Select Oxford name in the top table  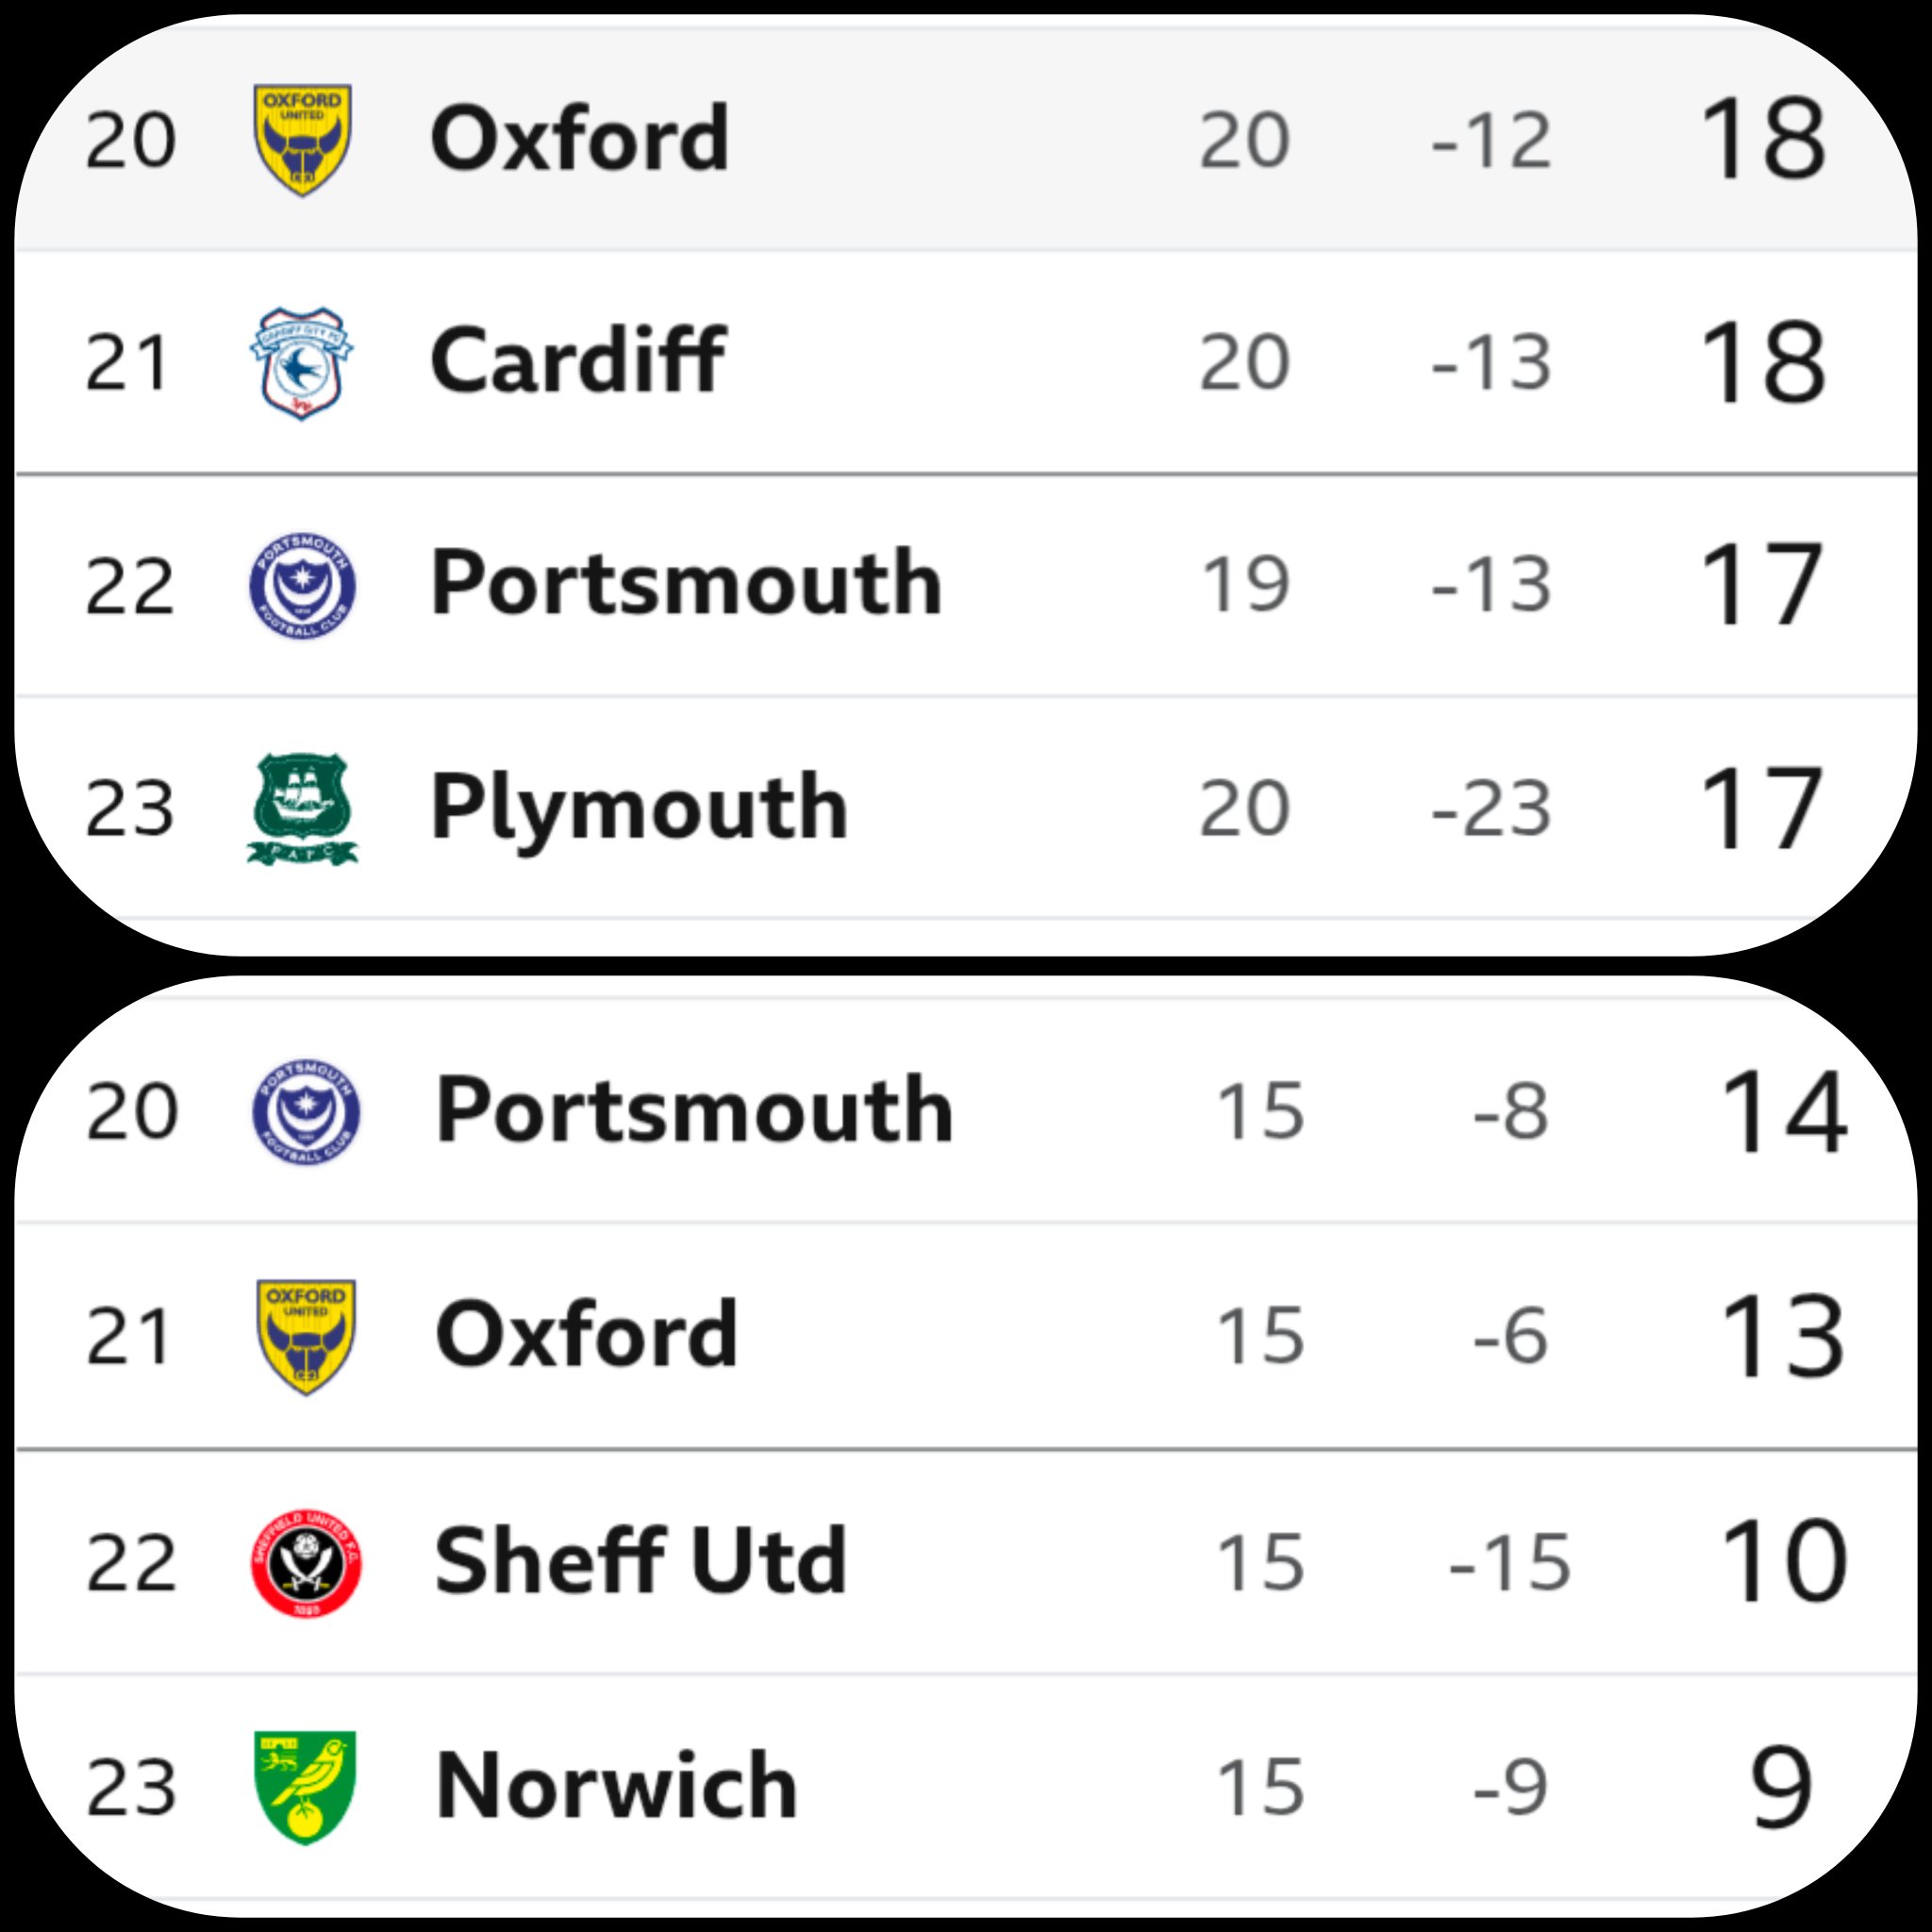(580, 138)
